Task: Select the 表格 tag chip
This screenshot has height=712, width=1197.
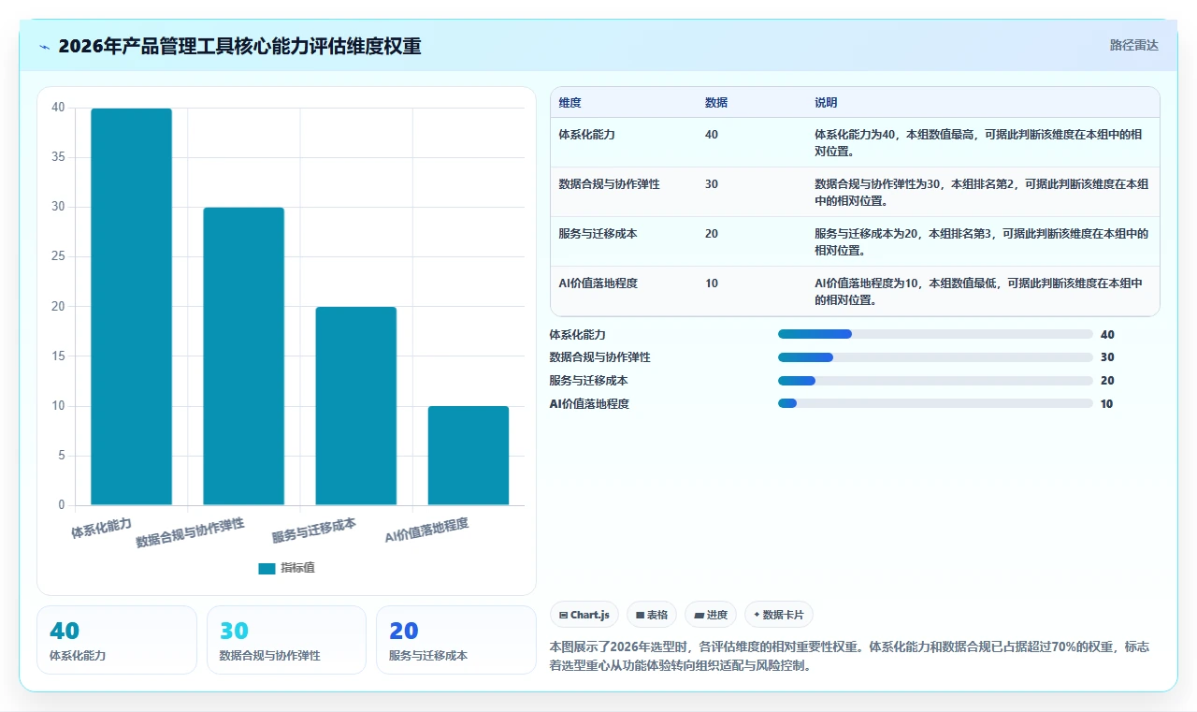Action: (x=652, y=615)
